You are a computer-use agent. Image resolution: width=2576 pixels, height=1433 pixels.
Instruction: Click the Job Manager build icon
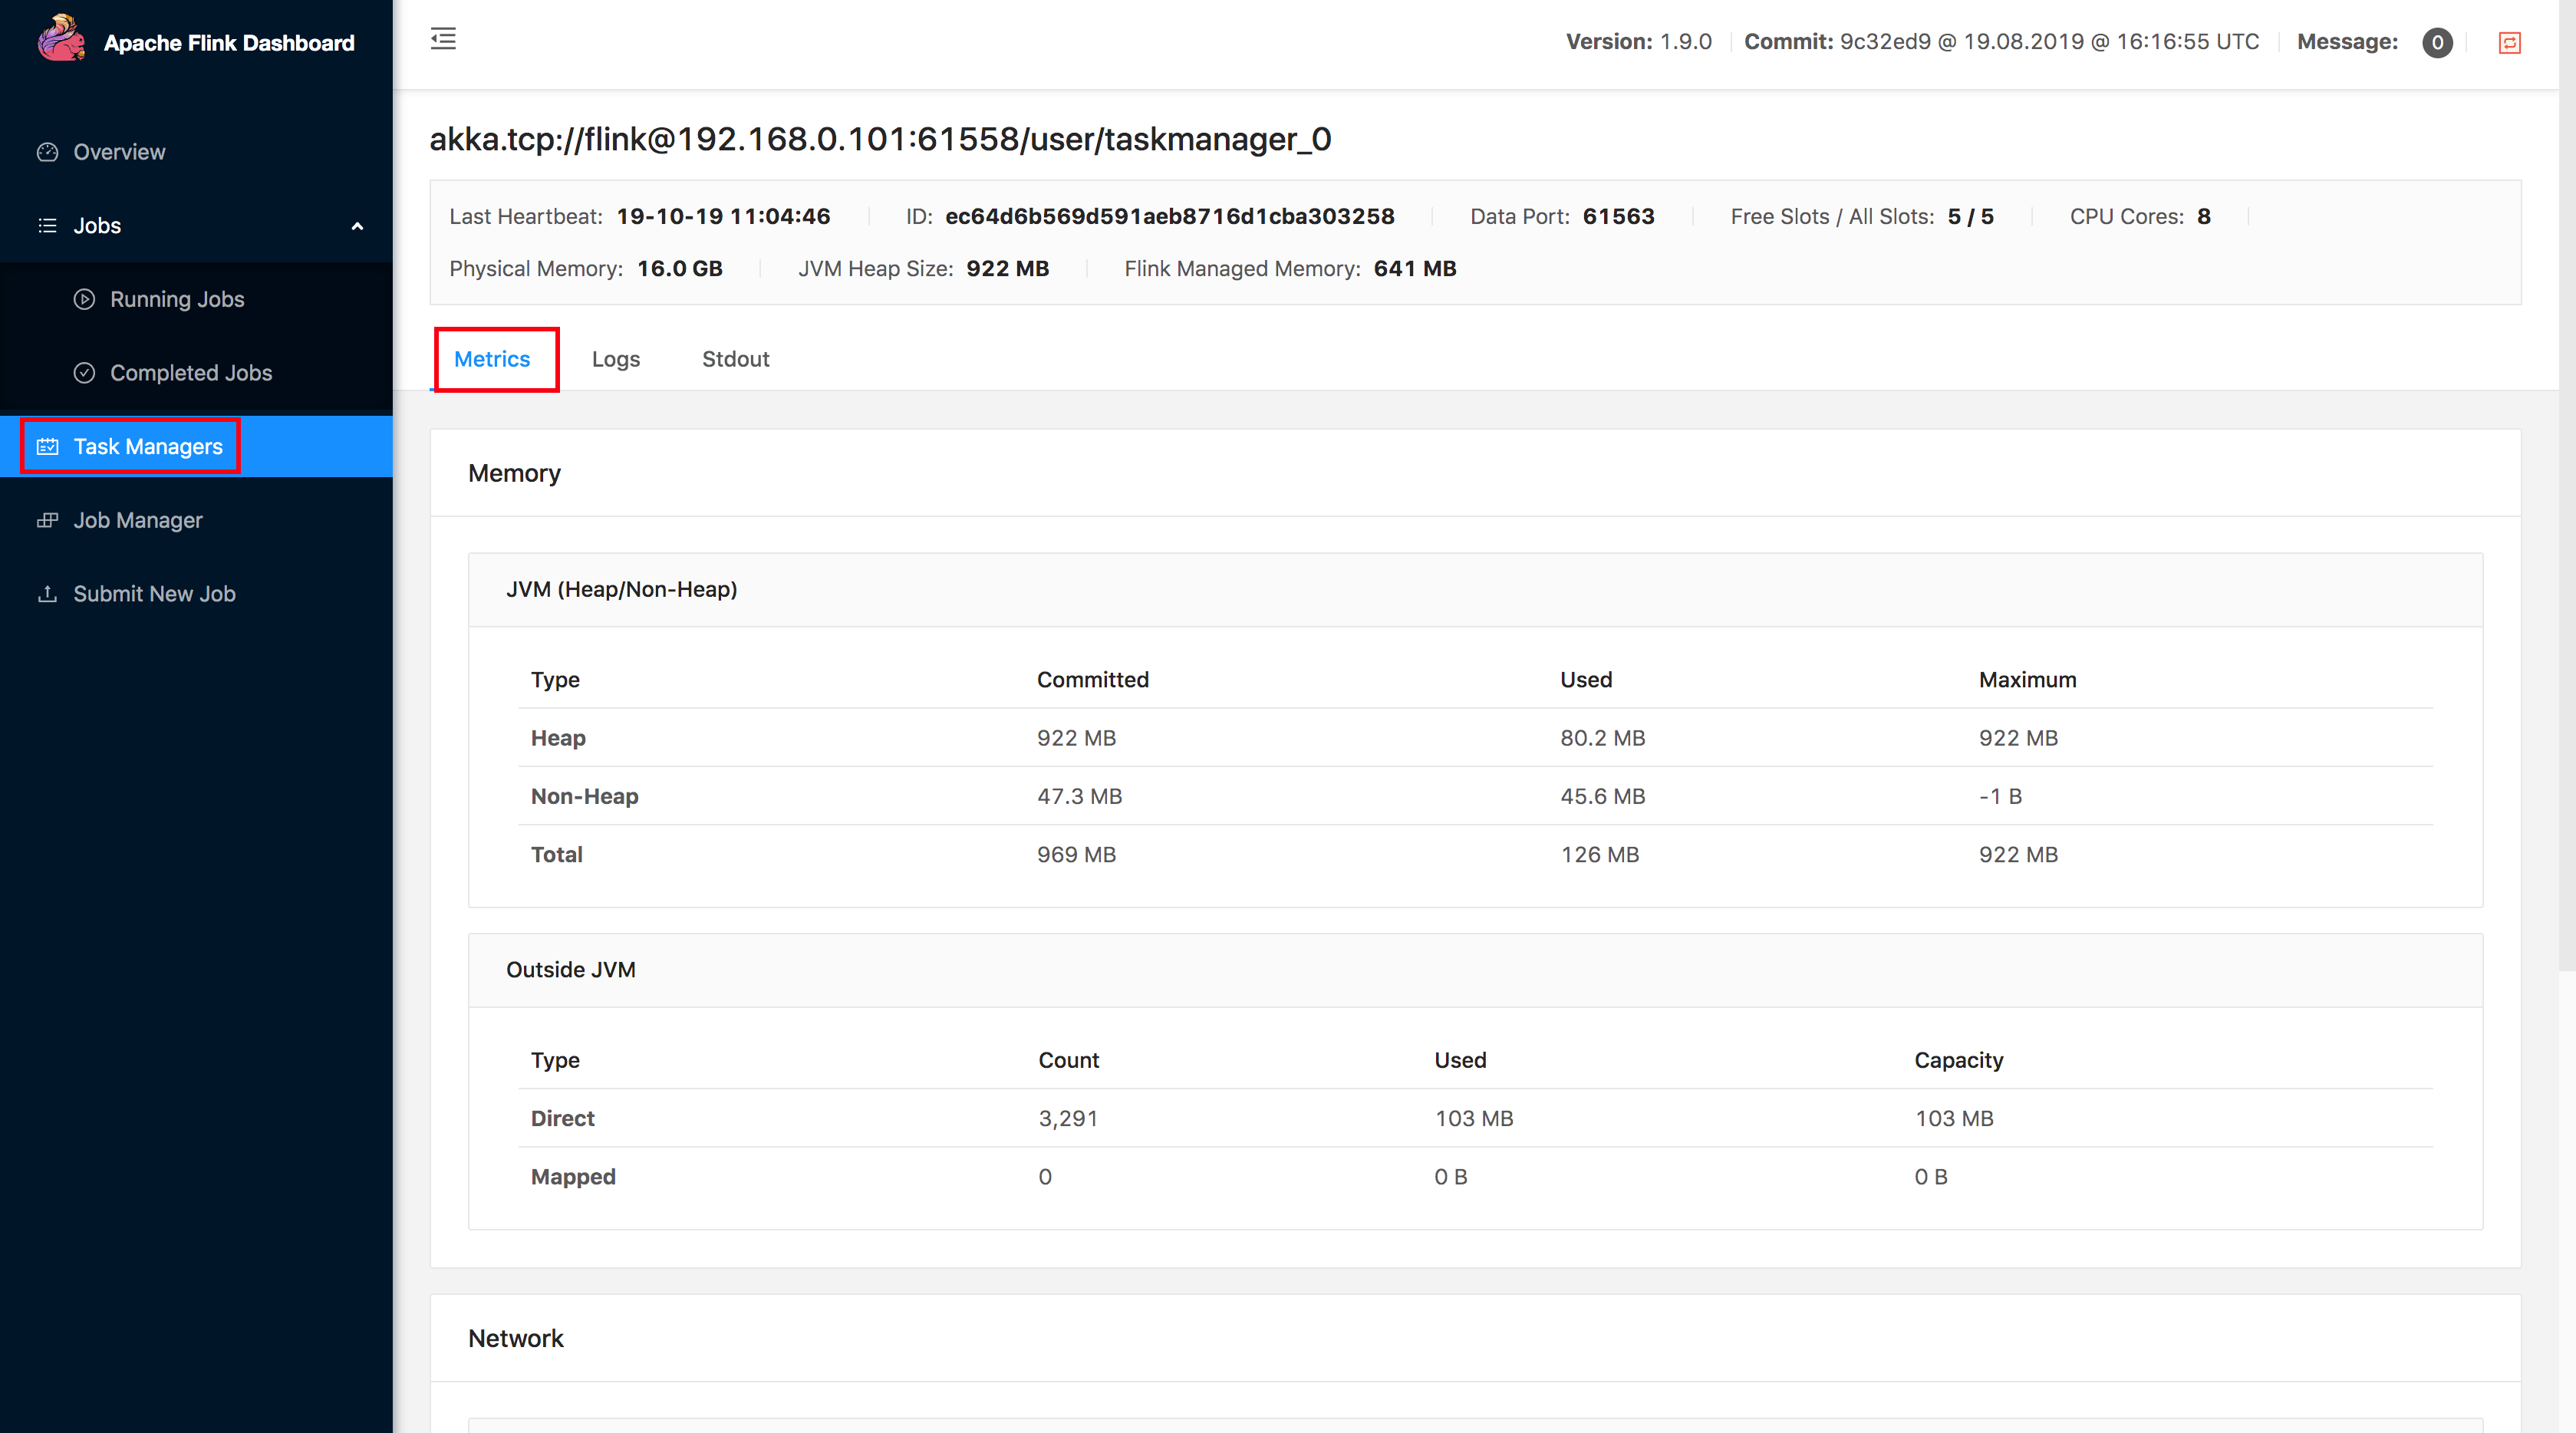point(47,520)
